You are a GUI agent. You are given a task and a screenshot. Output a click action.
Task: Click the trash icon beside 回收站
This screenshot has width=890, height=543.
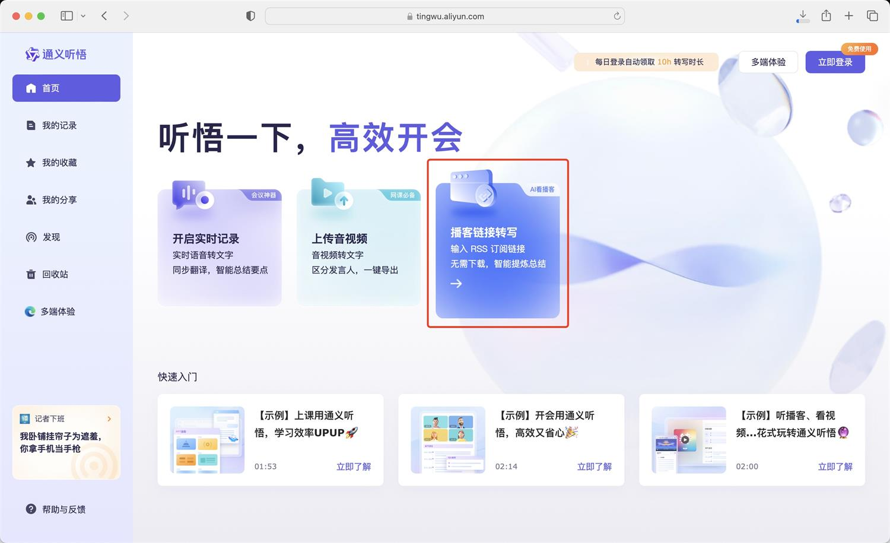coord(31,274)
